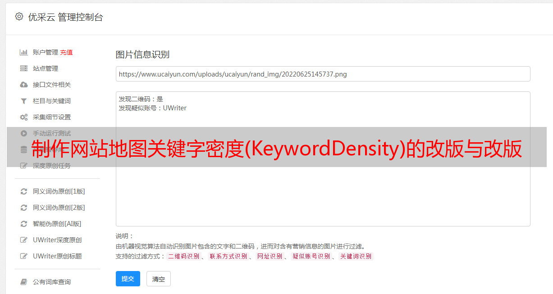Click the gears icon for 采集细节设置
Image resolution: width=553 pixels, height=294 pixels.
[24, 117]
